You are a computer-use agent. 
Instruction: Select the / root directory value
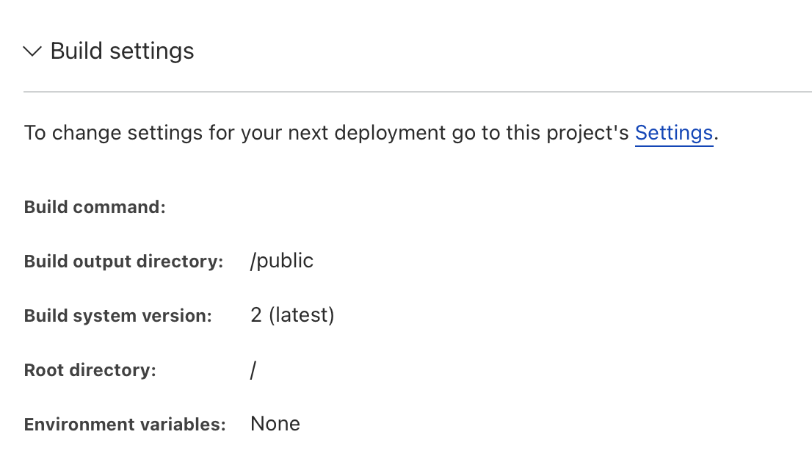253,370
